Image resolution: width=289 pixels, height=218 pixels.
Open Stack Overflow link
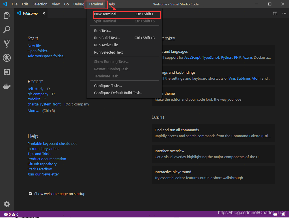[40, 169]
